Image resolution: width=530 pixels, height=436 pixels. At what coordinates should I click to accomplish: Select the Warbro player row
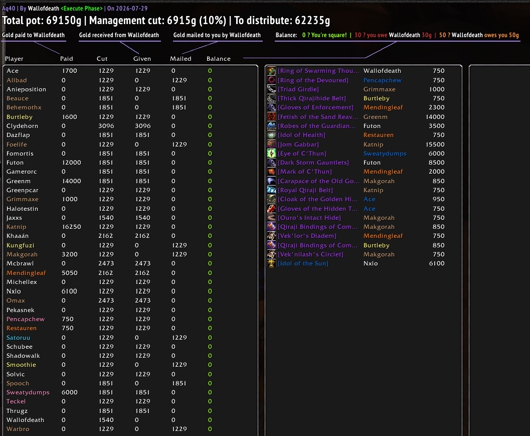coord(130,429)
